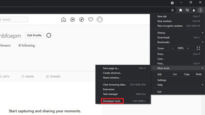205x115 pixels.
Task: Open Chrome profile account icon
Action: tap(194, 10)
